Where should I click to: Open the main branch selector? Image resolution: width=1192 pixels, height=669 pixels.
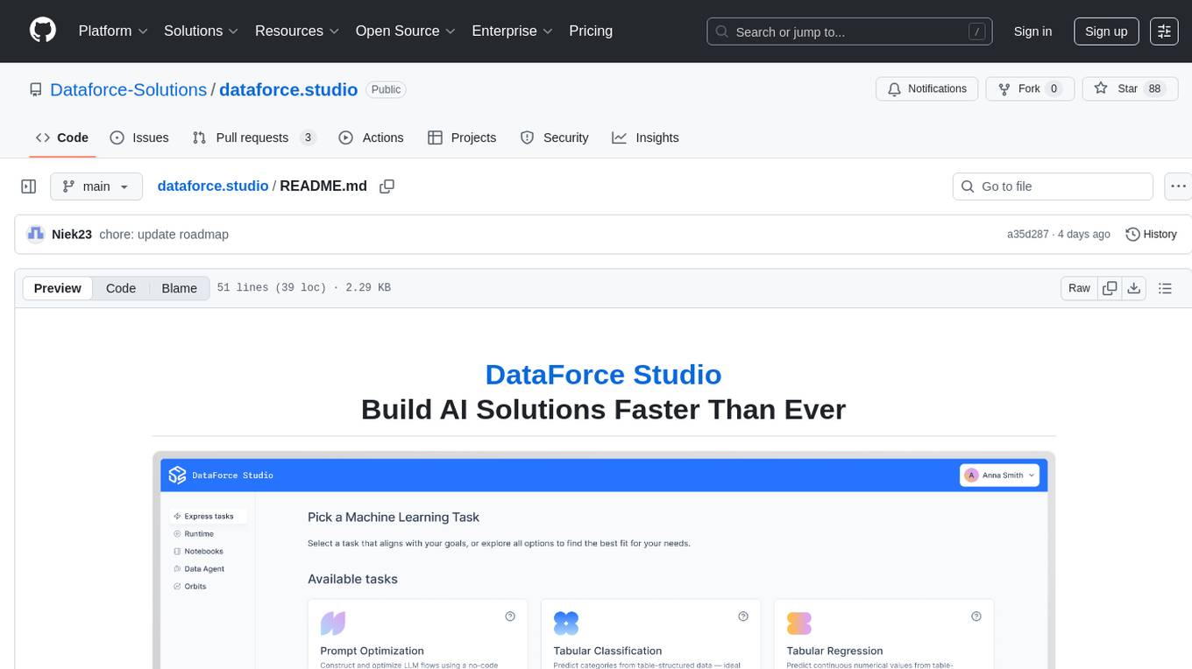click(96, 187)
